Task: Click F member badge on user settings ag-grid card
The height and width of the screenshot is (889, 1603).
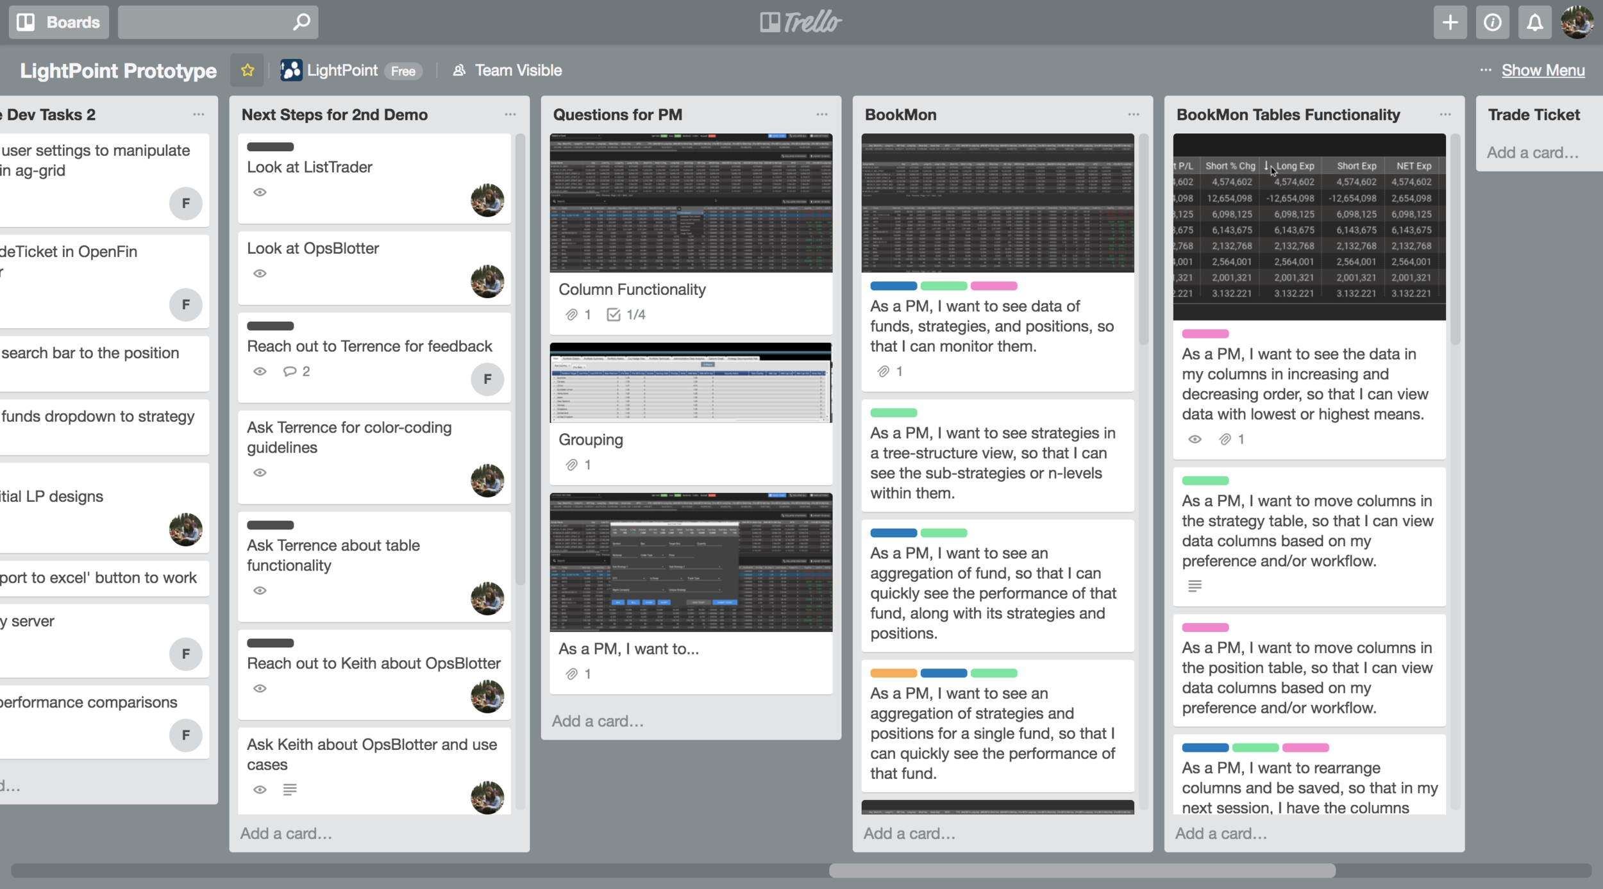Action: coord(186,204)
